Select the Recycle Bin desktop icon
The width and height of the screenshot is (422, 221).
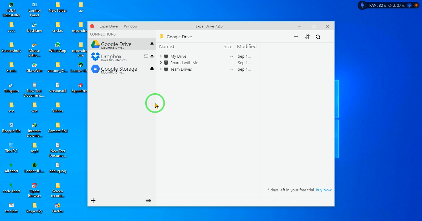(11, 127)
